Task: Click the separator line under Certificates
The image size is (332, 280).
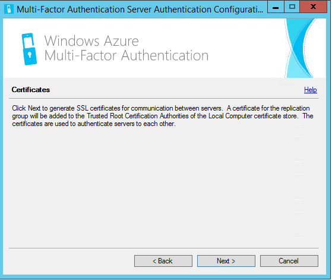Action: (x=164, y=98)
